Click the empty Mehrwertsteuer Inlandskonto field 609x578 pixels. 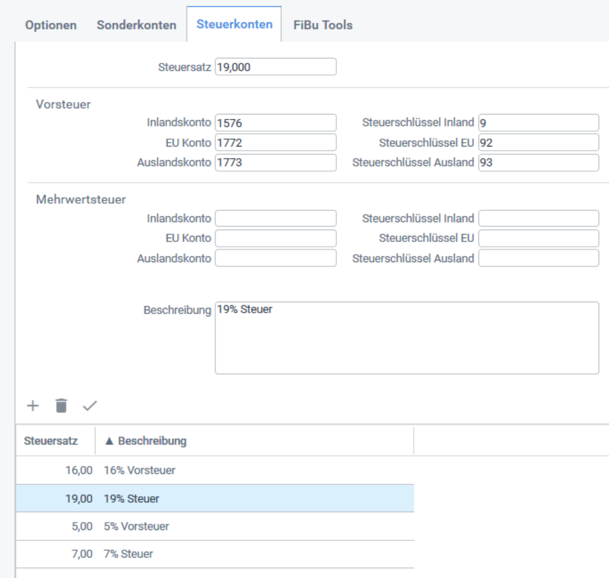[275, 219]
